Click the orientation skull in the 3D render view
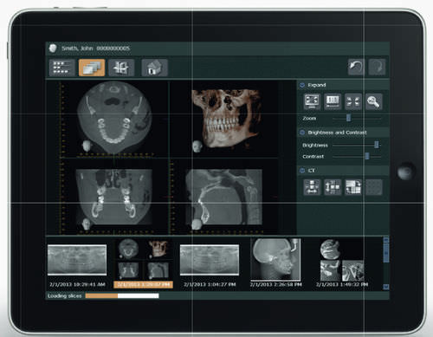 click(197, 146)
